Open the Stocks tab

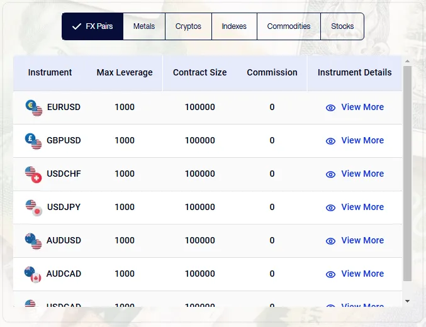pyautogui.click(x=342, y=26)
